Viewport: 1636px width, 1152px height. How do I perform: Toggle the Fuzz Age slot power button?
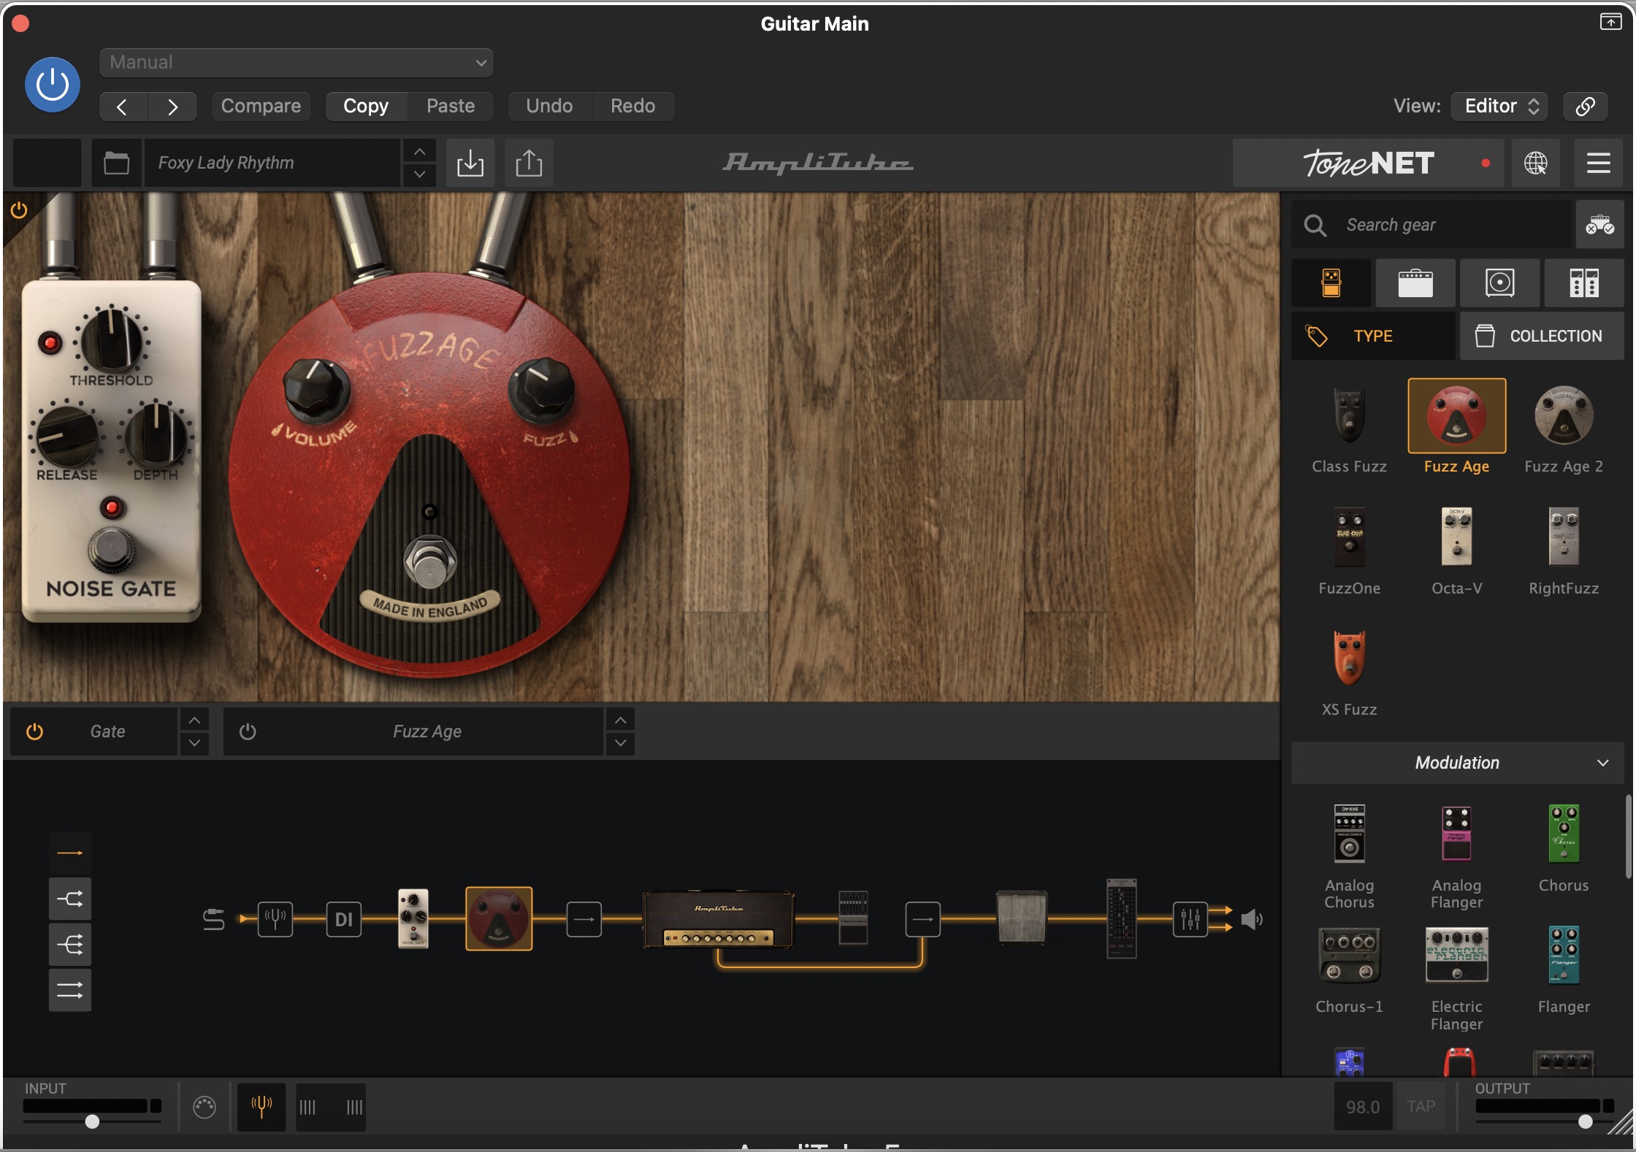click(248, 731)
